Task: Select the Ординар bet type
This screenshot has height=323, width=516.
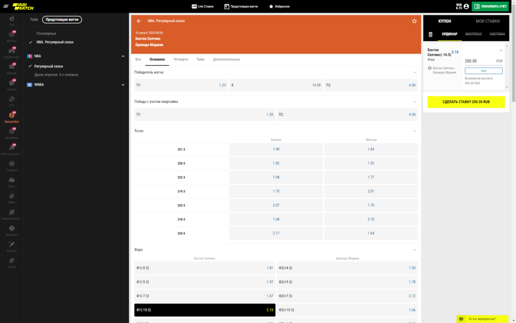Action: click(449, 34)
